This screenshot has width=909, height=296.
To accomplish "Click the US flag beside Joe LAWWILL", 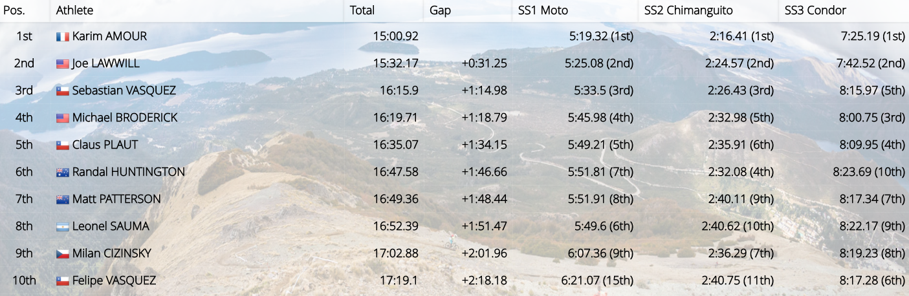I will tap(63, 64).
